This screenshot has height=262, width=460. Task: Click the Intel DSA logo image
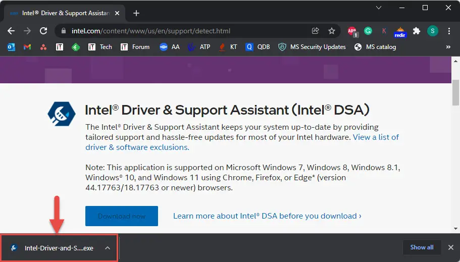tap(62, 114)
